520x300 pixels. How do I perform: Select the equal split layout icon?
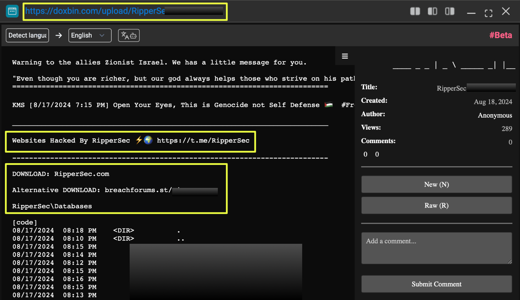point(415,11)
